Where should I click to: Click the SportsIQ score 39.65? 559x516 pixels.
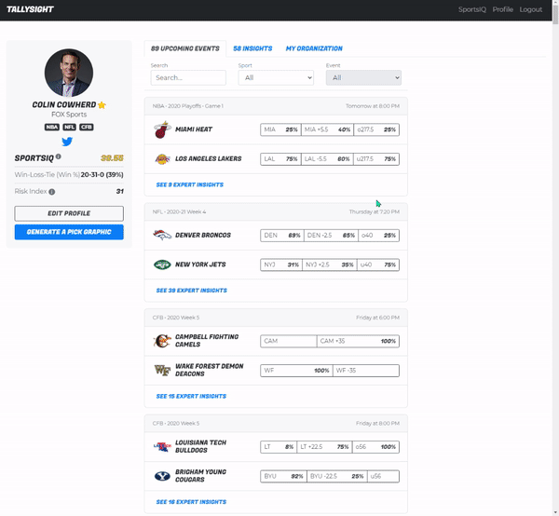point(112,157)
